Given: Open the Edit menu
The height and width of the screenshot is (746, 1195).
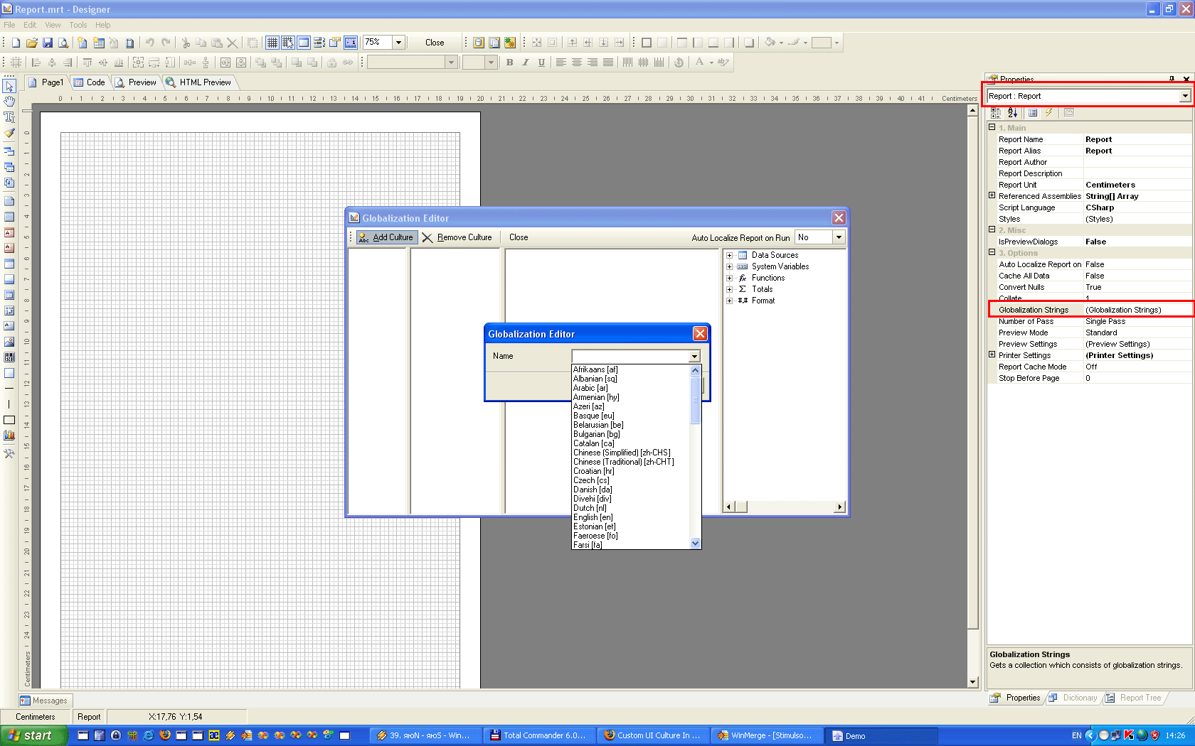Looking at the screenshot, I should click(30, 25).
